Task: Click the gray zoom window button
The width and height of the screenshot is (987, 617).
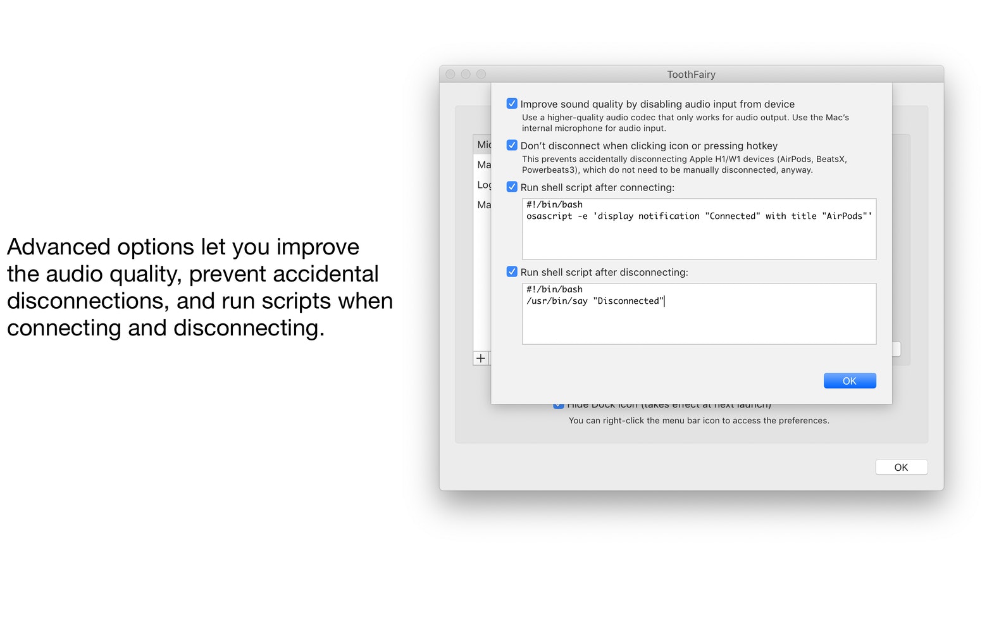Action: tap(481, 74)
